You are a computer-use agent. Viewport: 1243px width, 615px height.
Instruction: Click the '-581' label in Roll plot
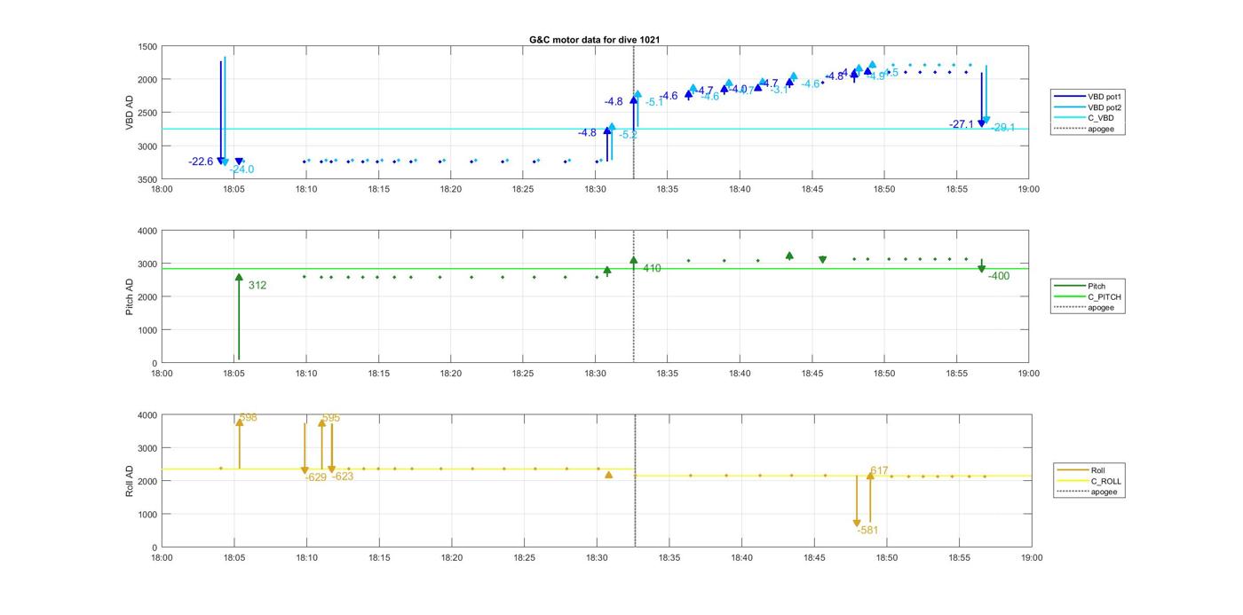[867, 531]
